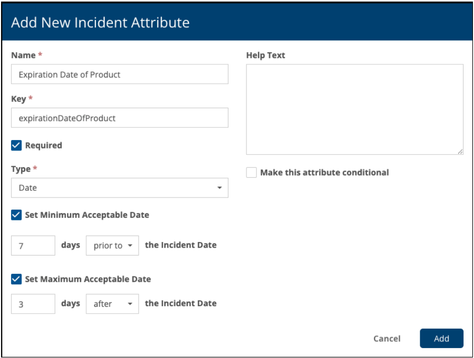The image size is (474, 358).
Task: Click the blue Add button
Action: click(x=441, y=338)
